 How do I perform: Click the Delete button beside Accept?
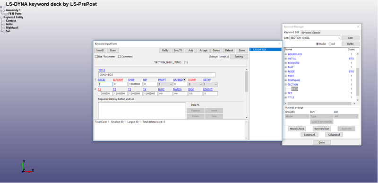(x=216, y=51)
